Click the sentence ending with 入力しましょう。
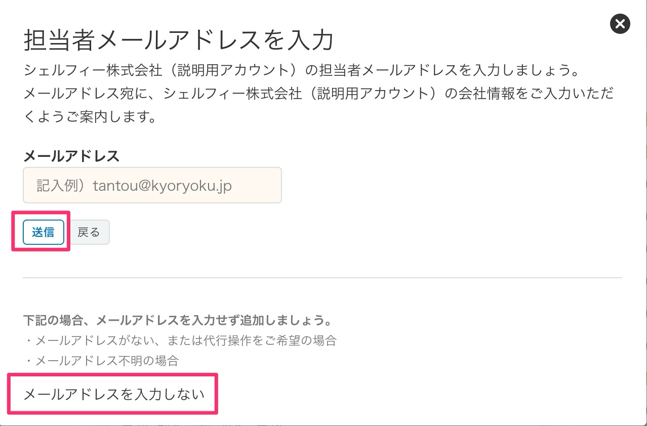 301,70
